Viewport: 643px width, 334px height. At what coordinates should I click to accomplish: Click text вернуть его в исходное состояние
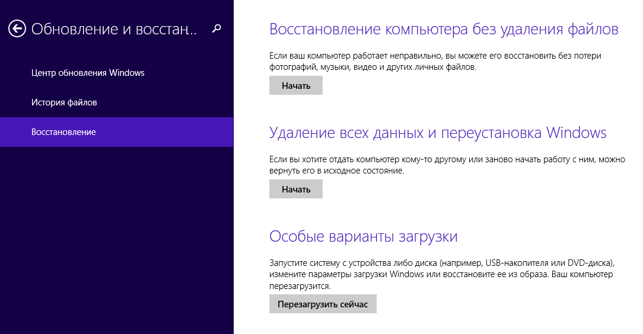(x=336, y=171)
